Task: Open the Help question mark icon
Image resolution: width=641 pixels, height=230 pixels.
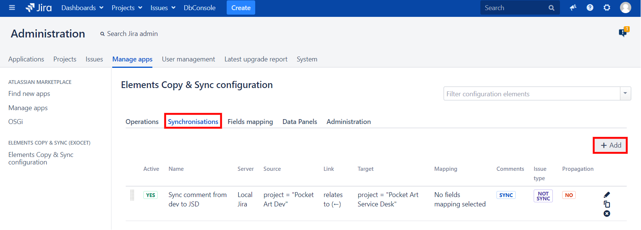Action: 590,7
